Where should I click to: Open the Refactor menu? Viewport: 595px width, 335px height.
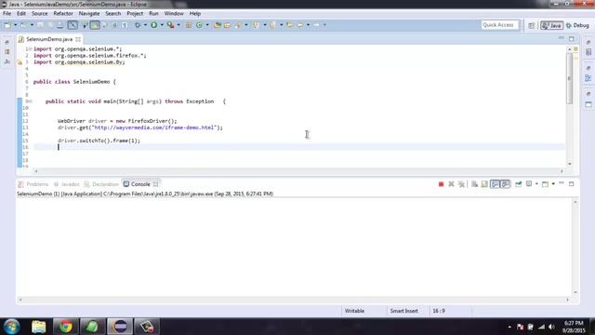63,14
